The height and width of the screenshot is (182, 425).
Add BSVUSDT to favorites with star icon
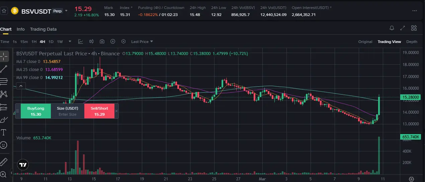click(x=4, y=11)
